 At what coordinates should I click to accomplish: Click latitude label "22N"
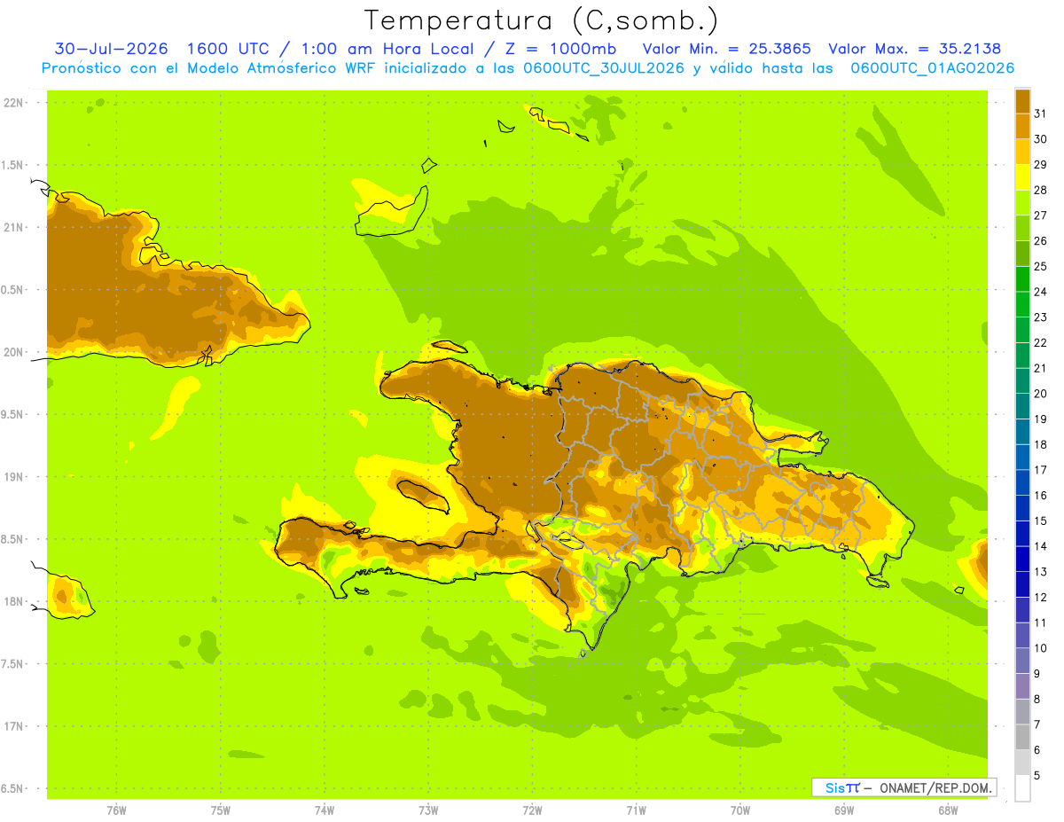click(x=15, y=102)
